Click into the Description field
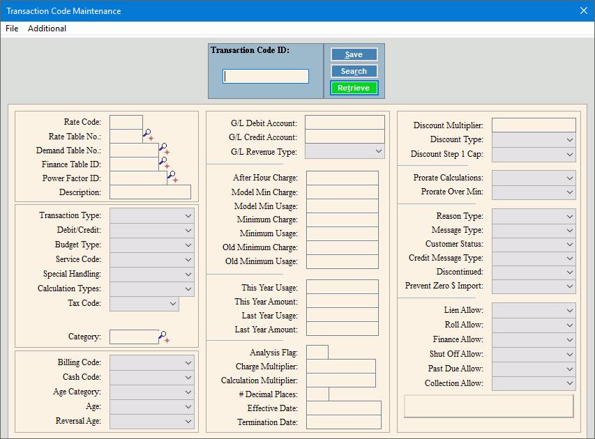The width and height of the screenshot is (595, 439). tap(150, 192)
